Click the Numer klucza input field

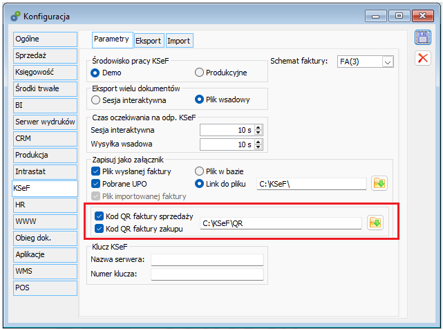(207, 274)
